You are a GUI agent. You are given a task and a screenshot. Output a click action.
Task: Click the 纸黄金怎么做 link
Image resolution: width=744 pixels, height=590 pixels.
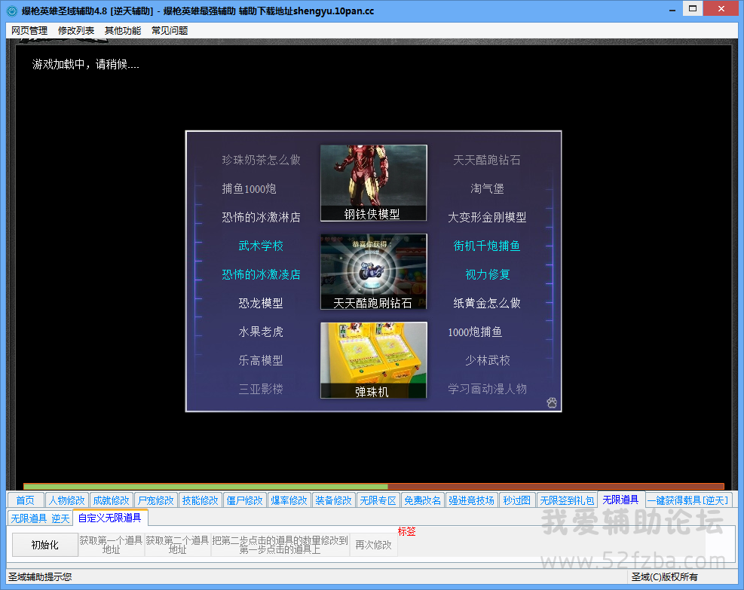click(487, 303)
